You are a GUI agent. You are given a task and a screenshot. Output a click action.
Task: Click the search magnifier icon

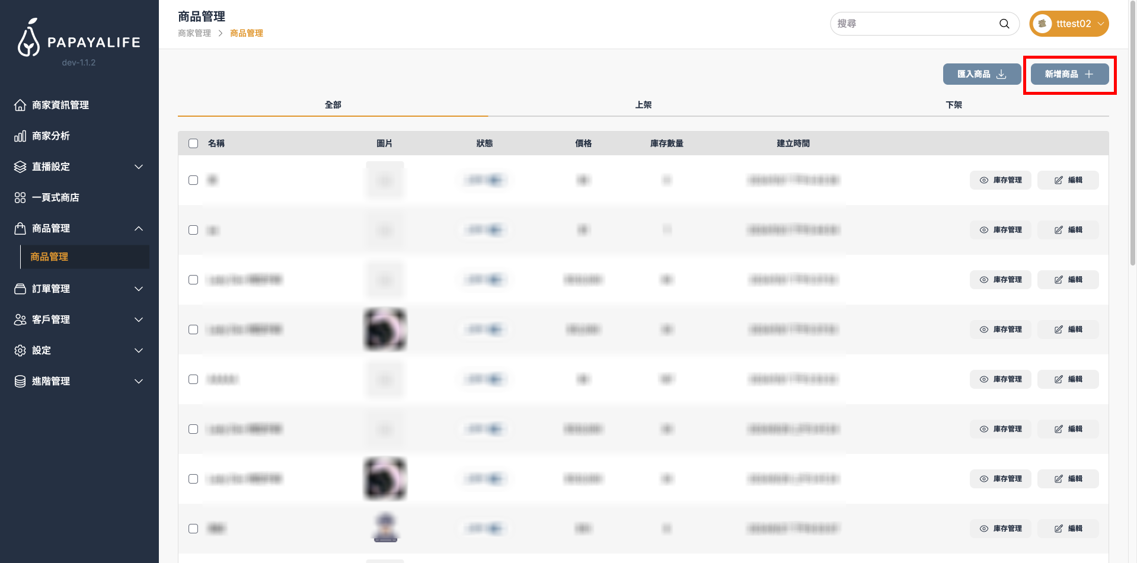click(1004, 24)
